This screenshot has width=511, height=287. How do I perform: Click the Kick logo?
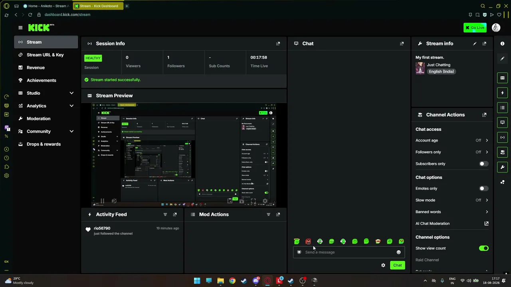pyautogui.click(x=41, y=28)
